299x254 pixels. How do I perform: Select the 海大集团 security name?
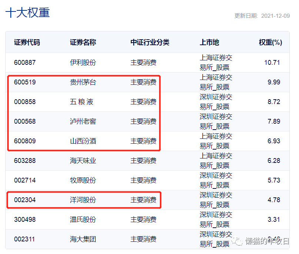83,239
